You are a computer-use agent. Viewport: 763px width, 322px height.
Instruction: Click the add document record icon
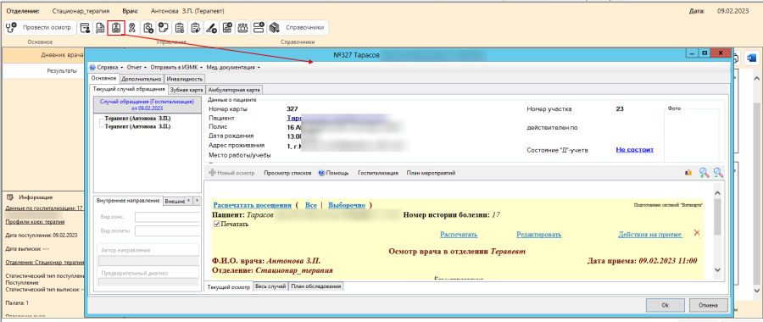pos(226,28)
